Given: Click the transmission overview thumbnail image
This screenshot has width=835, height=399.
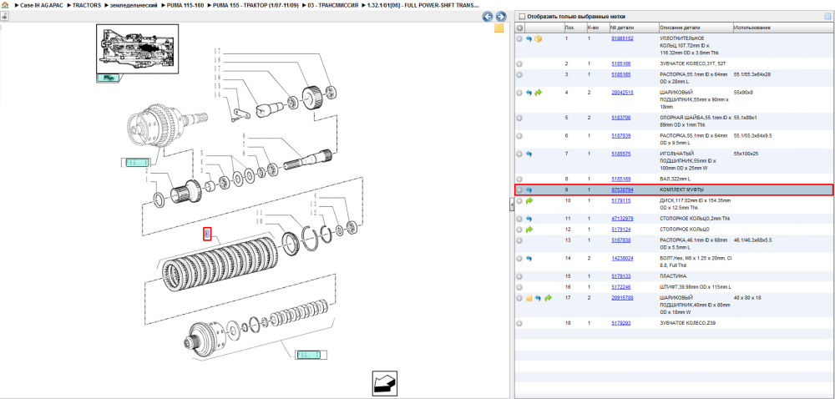Looking at the screenshot, I should [138, 49].
